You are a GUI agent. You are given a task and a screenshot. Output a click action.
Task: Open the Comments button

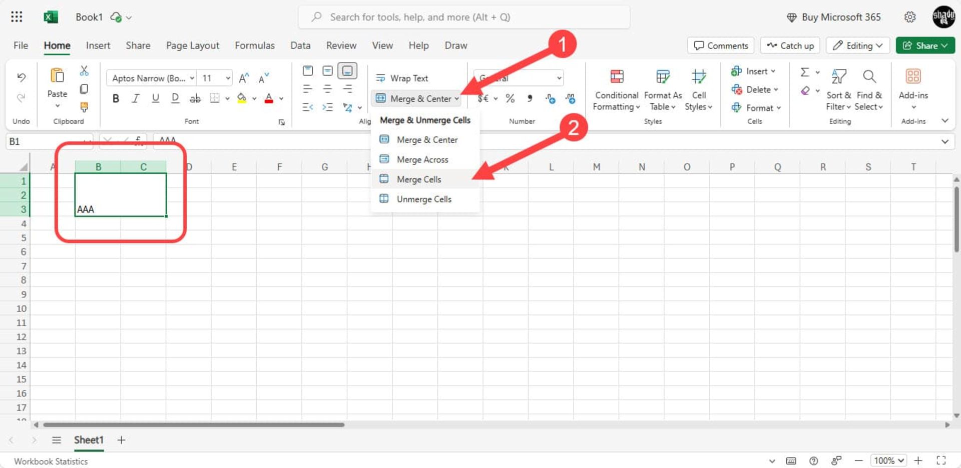click(721, 45)
